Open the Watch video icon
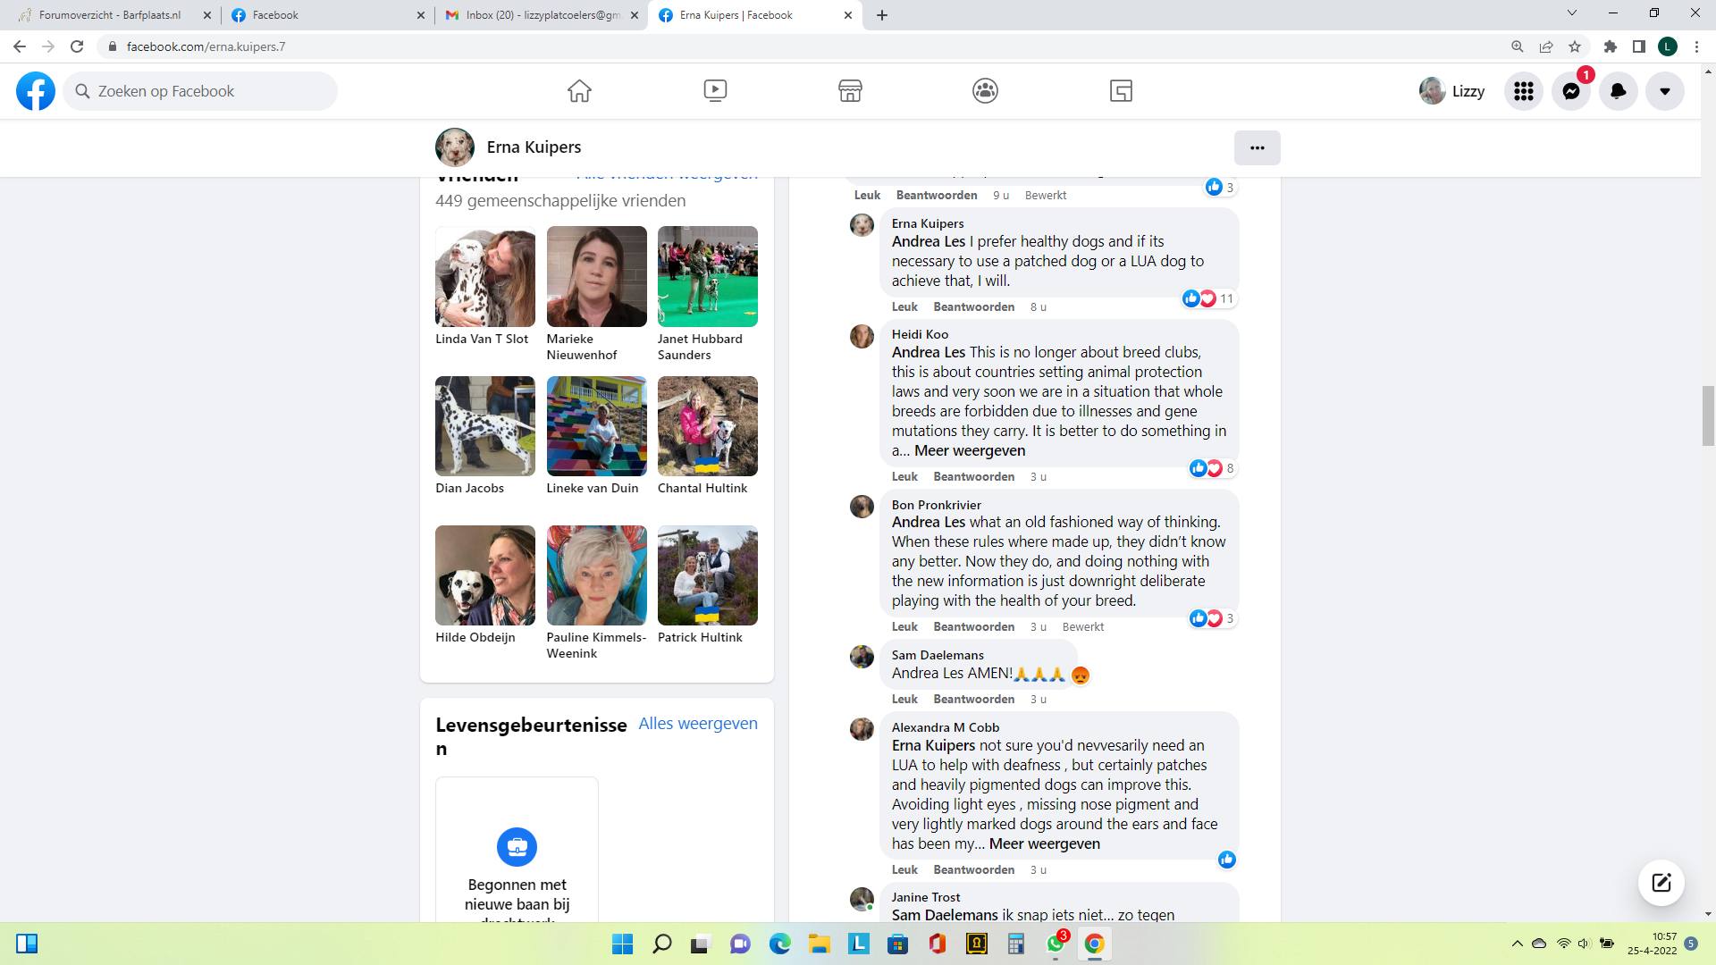Viewport: 1716px width, 965px height. [x=715, y=91]
